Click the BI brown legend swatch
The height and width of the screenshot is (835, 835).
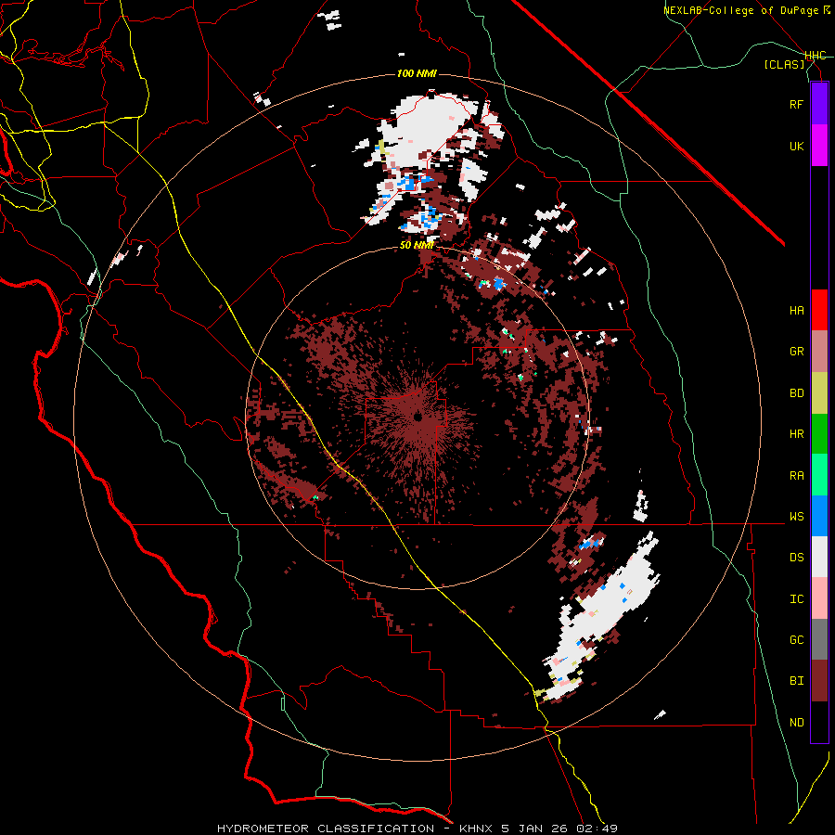(x=819, y=681)
